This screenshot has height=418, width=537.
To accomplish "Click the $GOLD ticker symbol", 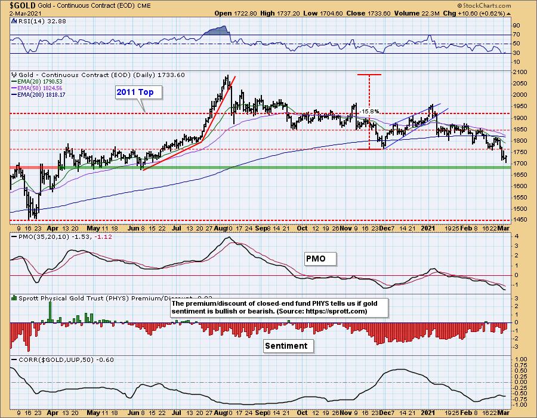I will [23, 5].
